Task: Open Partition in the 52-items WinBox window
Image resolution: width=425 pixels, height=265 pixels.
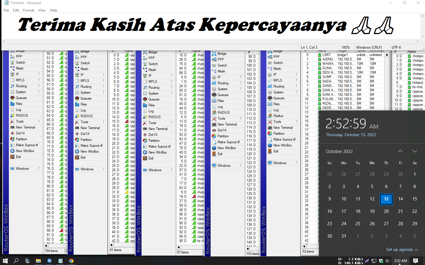Action: click(x=279, y=134)
